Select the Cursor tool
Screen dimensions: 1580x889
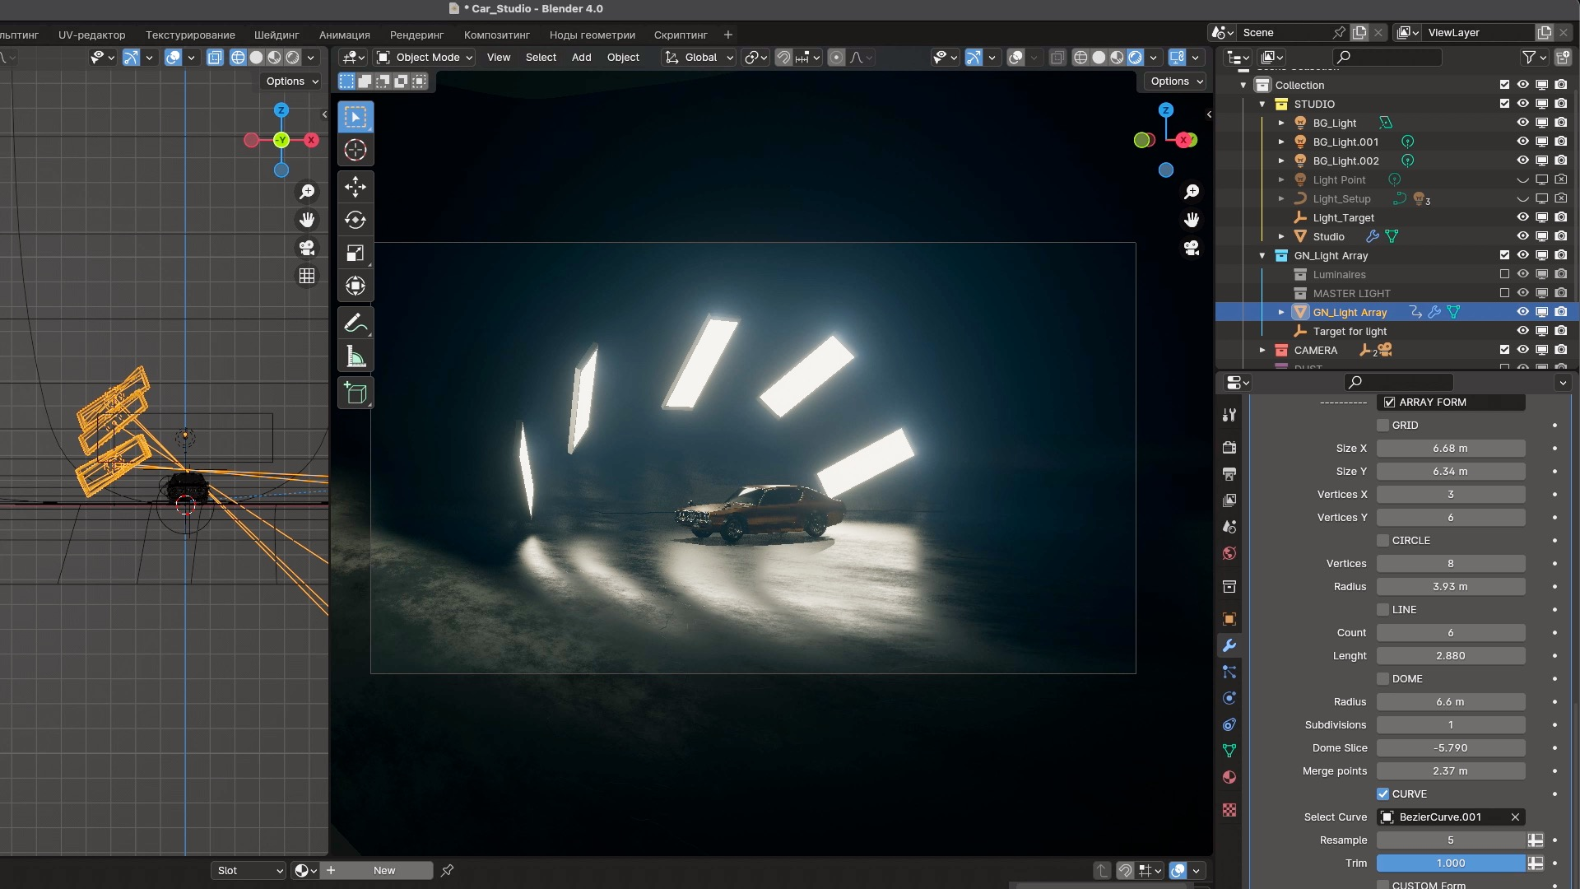355,150
